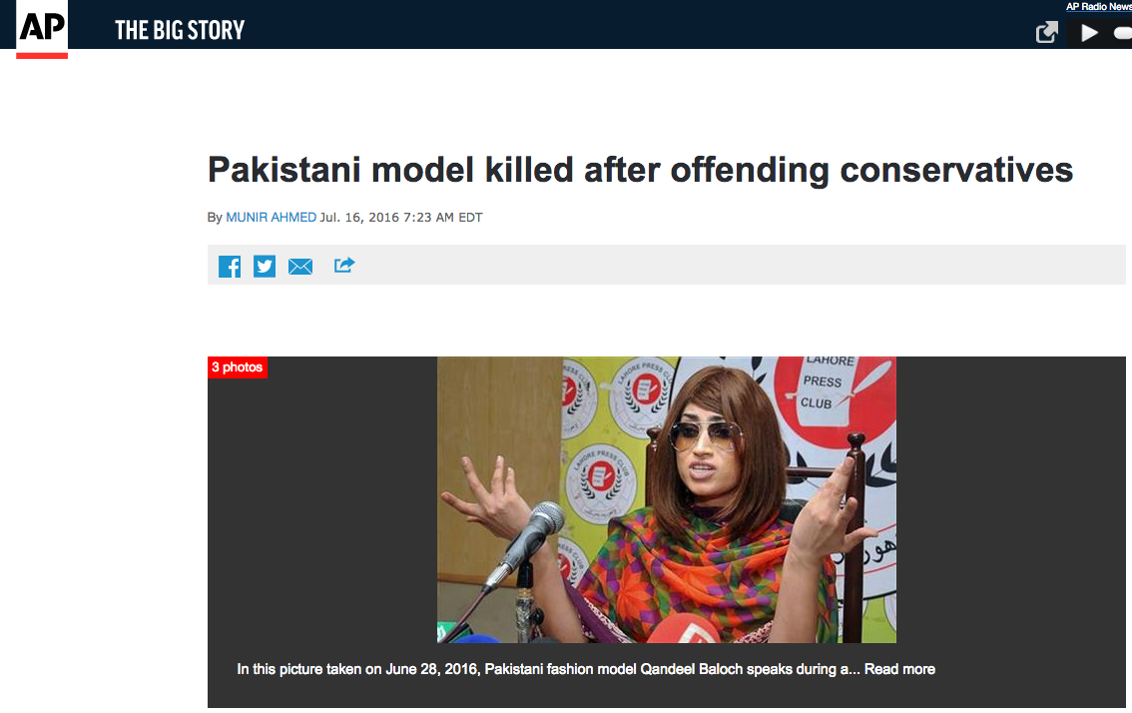Click the dark gallery area beside photo
Viewport: 1132px width, 713px height.
pyautogui.click(x=322, y=505)
